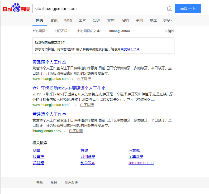Click the 百度一下 search button

tap(188, 8)
